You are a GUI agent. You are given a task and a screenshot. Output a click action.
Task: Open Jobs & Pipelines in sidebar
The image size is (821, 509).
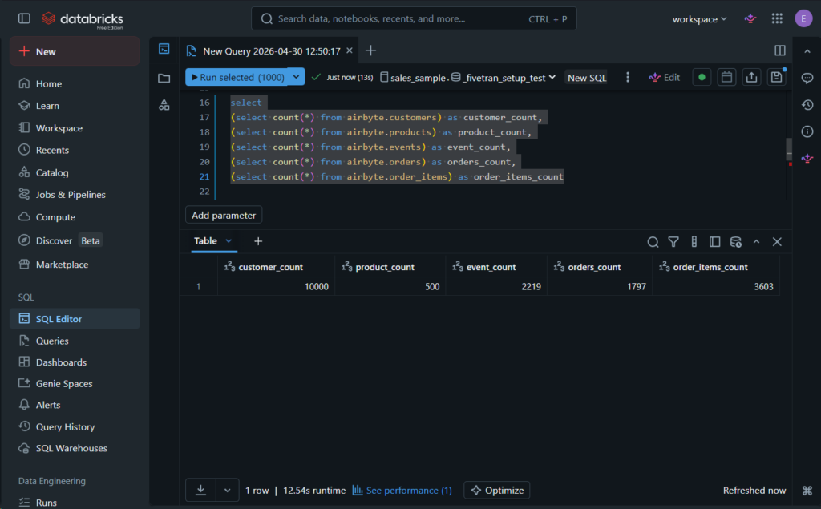pyautogui.click(x=75, y=194)
